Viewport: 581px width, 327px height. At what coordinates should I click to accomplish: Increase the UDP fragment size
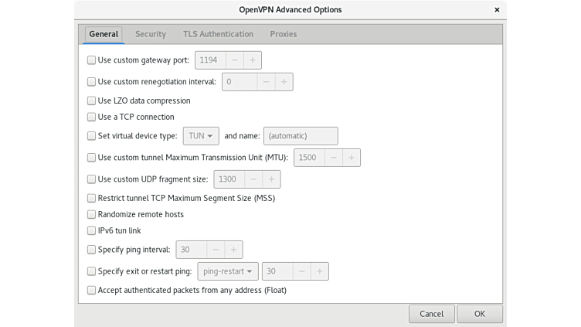(271, 179)
